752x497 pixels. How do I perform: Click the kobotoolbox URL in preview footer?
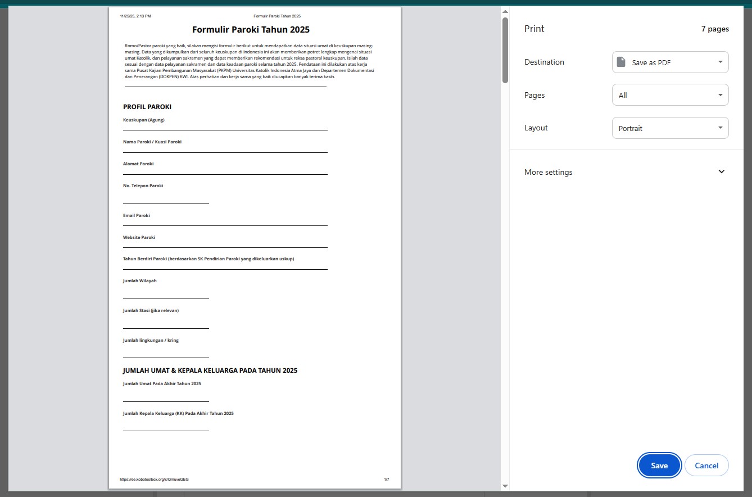(x=154, y=480)
